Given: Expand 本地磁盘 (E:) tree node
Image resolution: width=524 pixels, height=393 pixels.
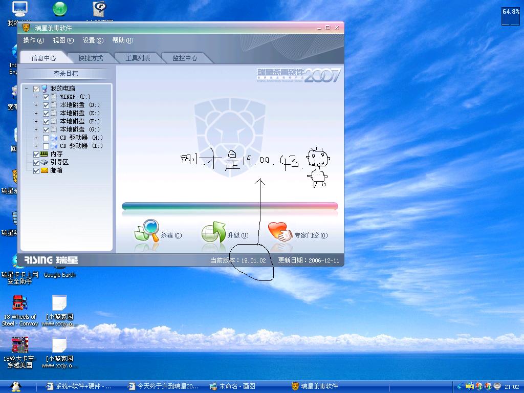Looking at the screenshot, I should point(36,113).
